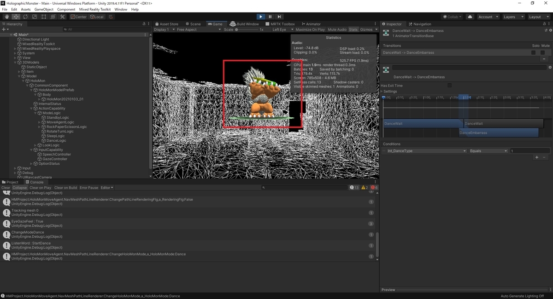Select SpeechController in Hierarchy
Viewport: 553px width, 299px height.
pos(57,155)
